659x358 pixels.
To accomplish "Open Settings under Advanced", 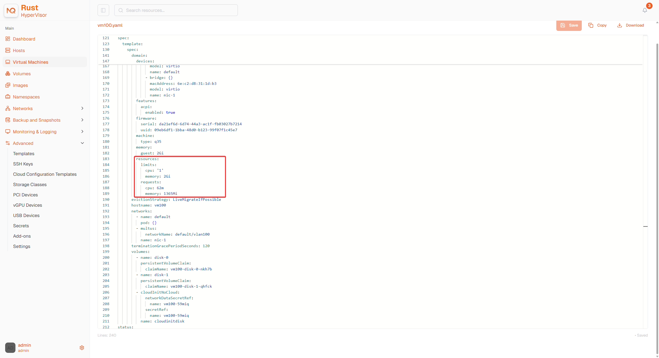I will pyautogui.click(x=22, y=246).
